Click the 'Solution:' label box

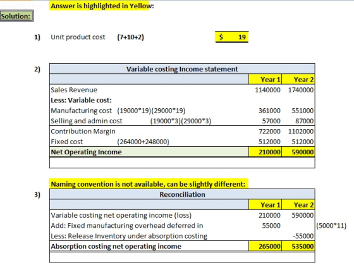(16, 16)
